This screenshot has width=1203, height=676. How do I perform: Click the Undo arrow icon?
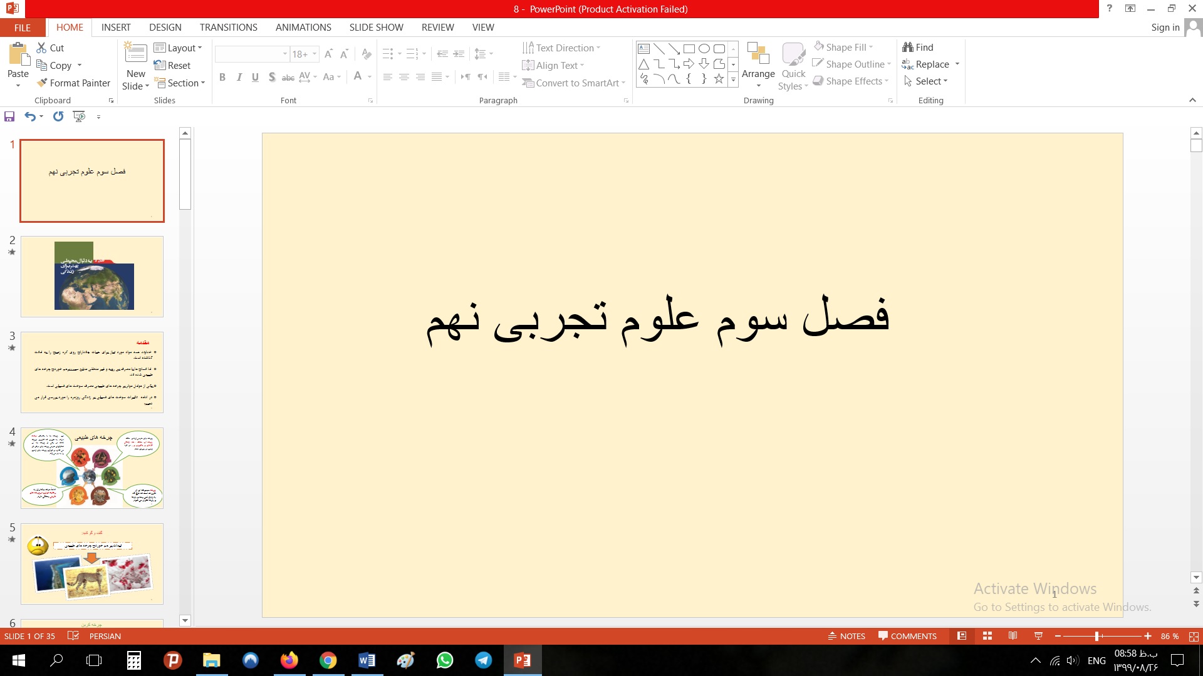pos(29,116)
